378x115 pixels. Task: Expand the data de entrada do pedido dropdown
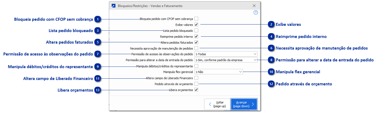226,60
